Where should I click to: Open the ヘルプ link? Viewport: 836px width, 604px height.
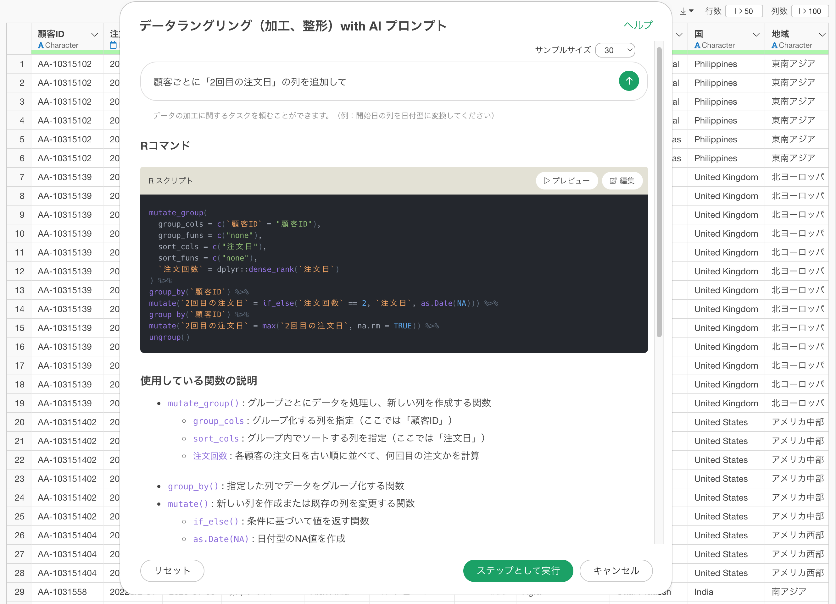tap(638, 25)
